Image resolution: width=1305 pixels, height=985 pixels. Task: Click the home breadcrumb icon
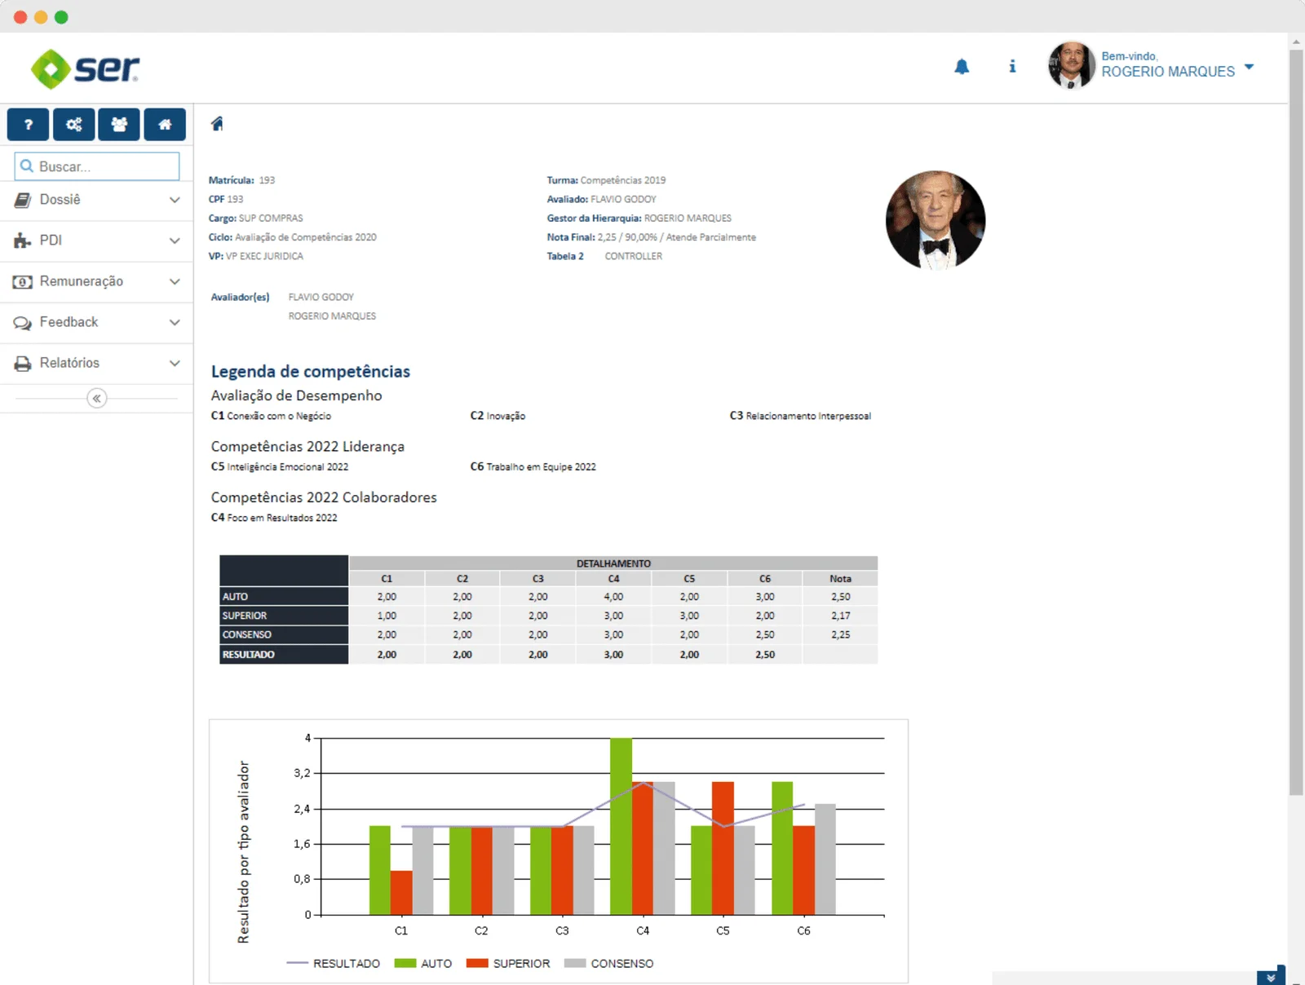[217, 124]
